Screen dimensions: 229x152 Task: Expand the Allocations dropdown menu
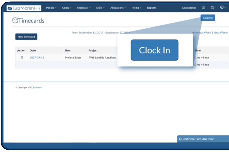tap(118, 8)
